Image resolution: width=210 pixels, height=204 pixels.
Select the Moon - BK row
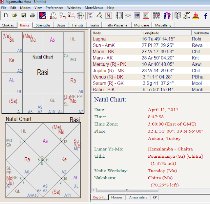(x=151, y=52)
